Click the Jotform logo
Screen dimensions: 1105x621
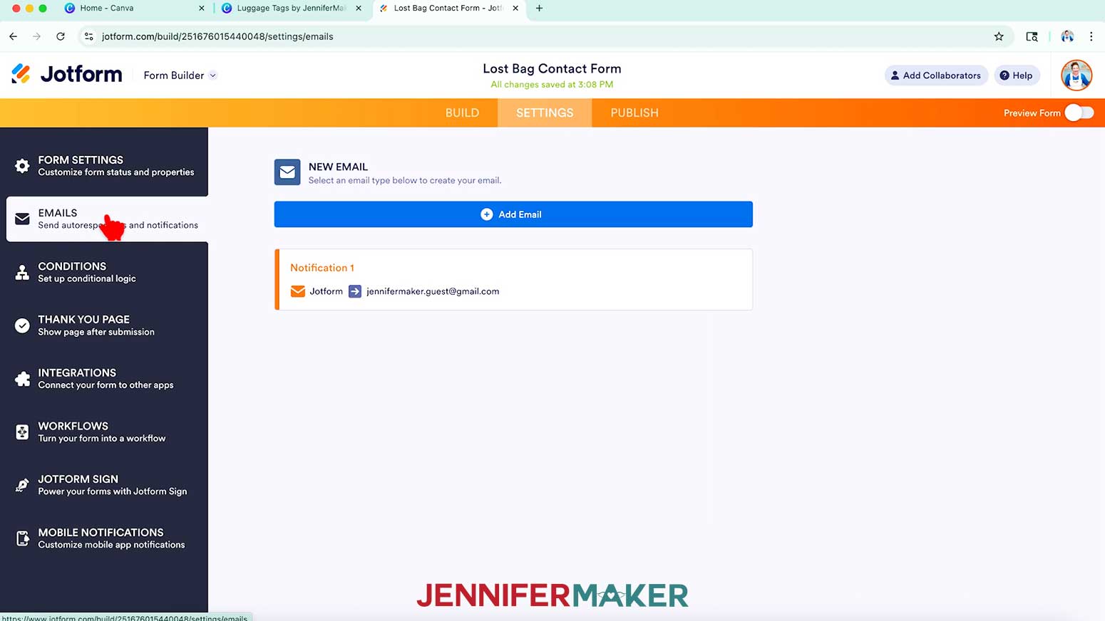click(67, 74)
